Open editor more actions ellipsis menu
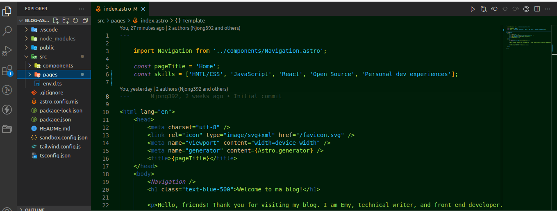This screenshot has height=211, width=557. point(548,9)
